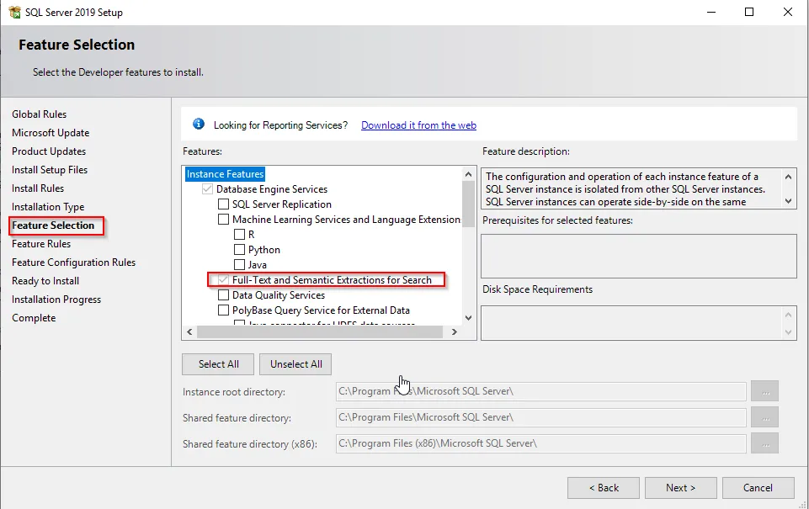Screen dimensions: 809x509
Task: Click the Disk Space Requirements box
Action: pos(639,323)
